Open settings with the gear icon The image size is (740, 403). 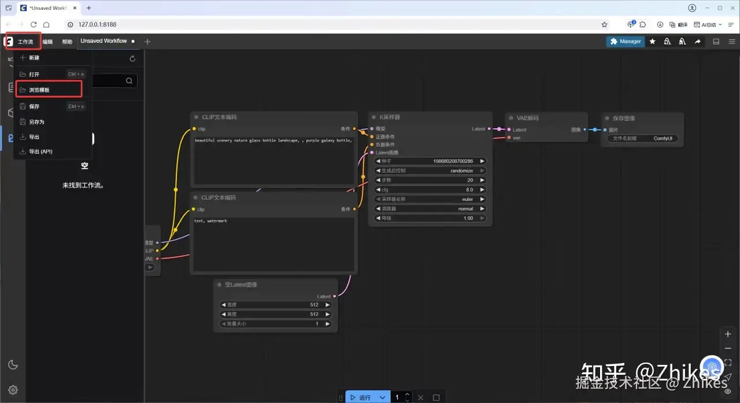click(x=13, y=390)
